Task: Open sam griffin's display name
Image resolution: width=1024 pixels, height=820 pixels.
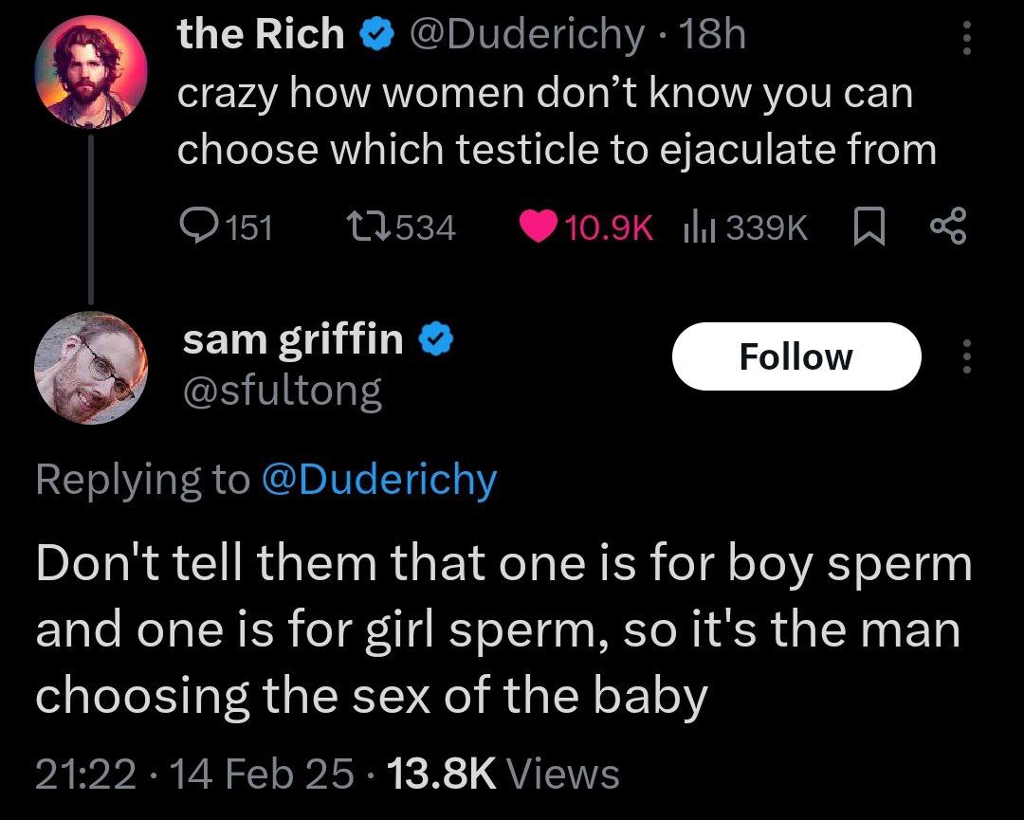Action: [x=293, y=339]
